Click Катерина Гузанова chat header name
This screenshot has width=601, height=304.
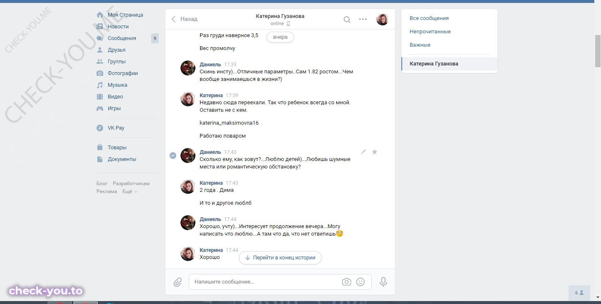(280, 16)
